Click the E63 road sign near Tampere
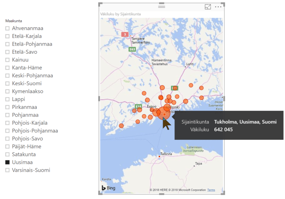 pos(132,50)
